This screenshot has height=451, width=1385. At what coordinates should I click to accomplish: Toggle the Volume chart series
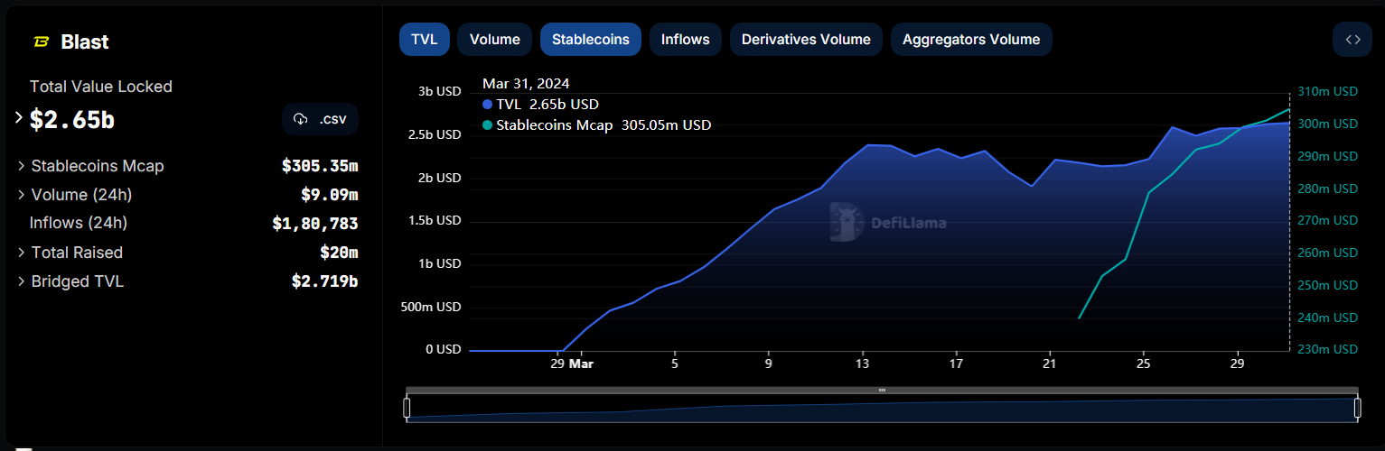[495, 40]
